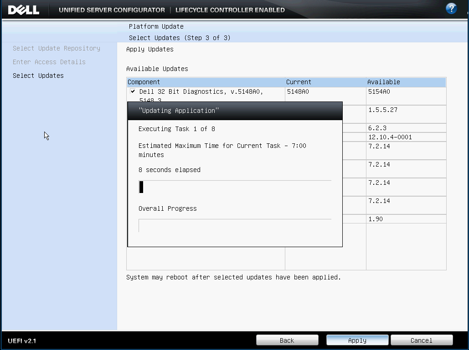Click the Overall Progress bar
The width and height of the screenshot is (469, 350).
coord(235,226)
